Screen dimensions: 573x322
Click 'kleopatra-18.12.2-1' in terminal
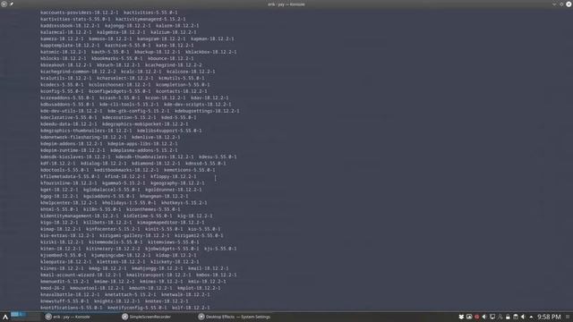(65, 262)
